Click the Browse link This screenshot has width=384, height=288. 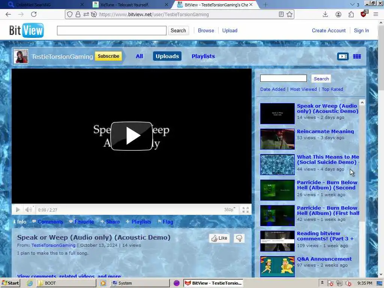coord(206,31)
